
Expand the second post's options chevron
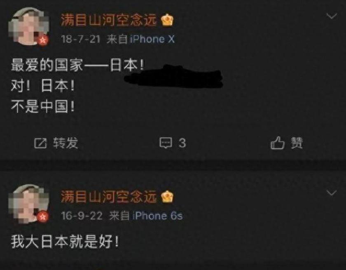click(332, 193)
